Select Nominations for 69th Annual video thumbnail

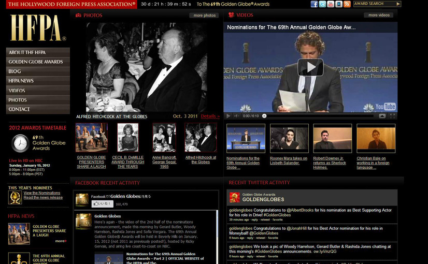[x=246, y=138]
